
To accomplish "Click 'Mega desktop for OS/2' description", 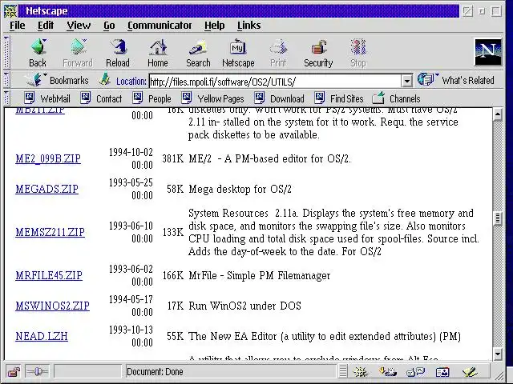I will (240, 189).
